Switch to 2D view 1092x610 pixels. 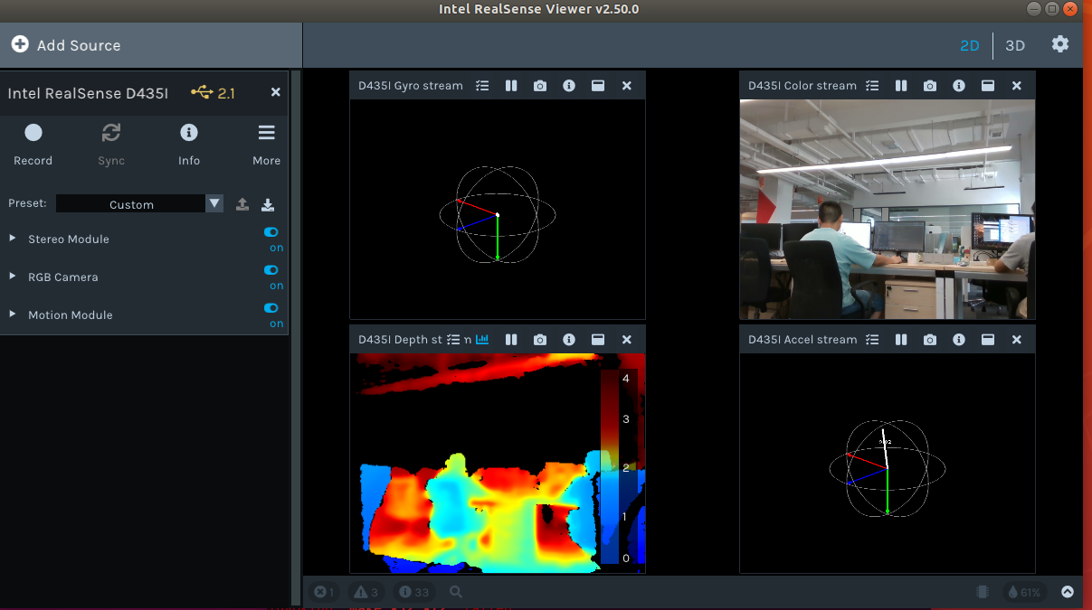point(970,45)
